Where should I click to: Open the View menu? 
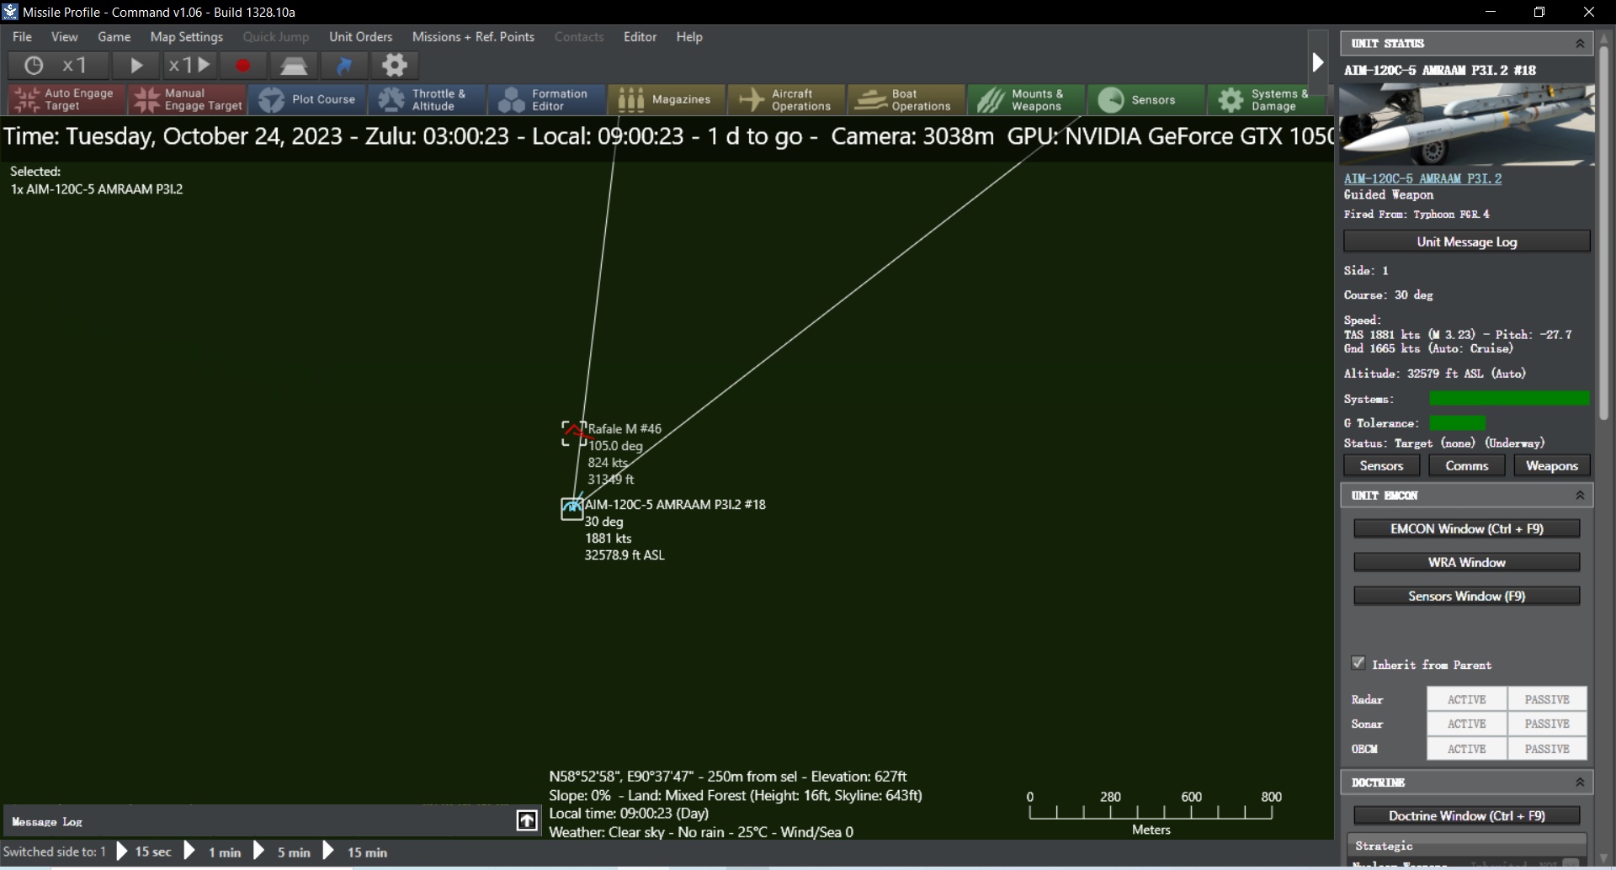[x=64, y=37]
